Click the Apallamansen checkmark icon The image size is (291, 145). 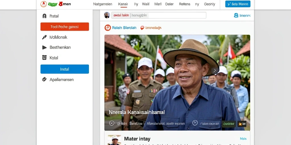click(x=44, y=79)
